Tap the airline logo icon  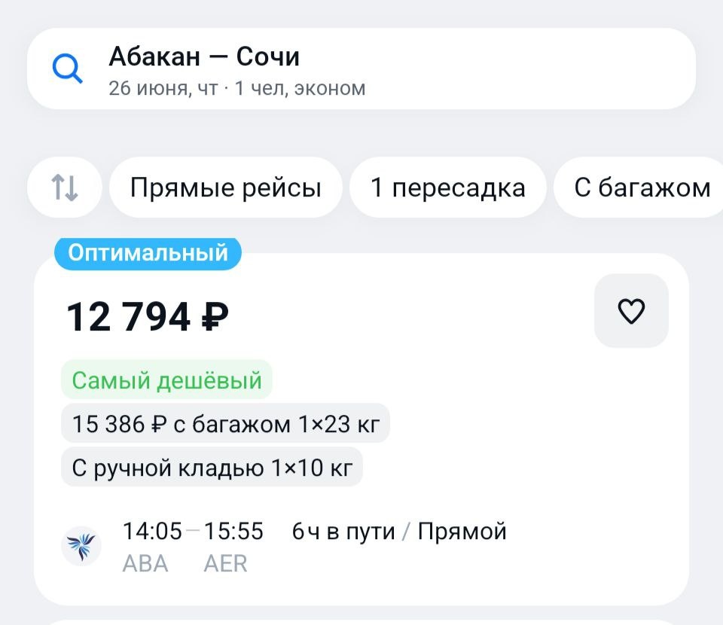coord(81,546)
